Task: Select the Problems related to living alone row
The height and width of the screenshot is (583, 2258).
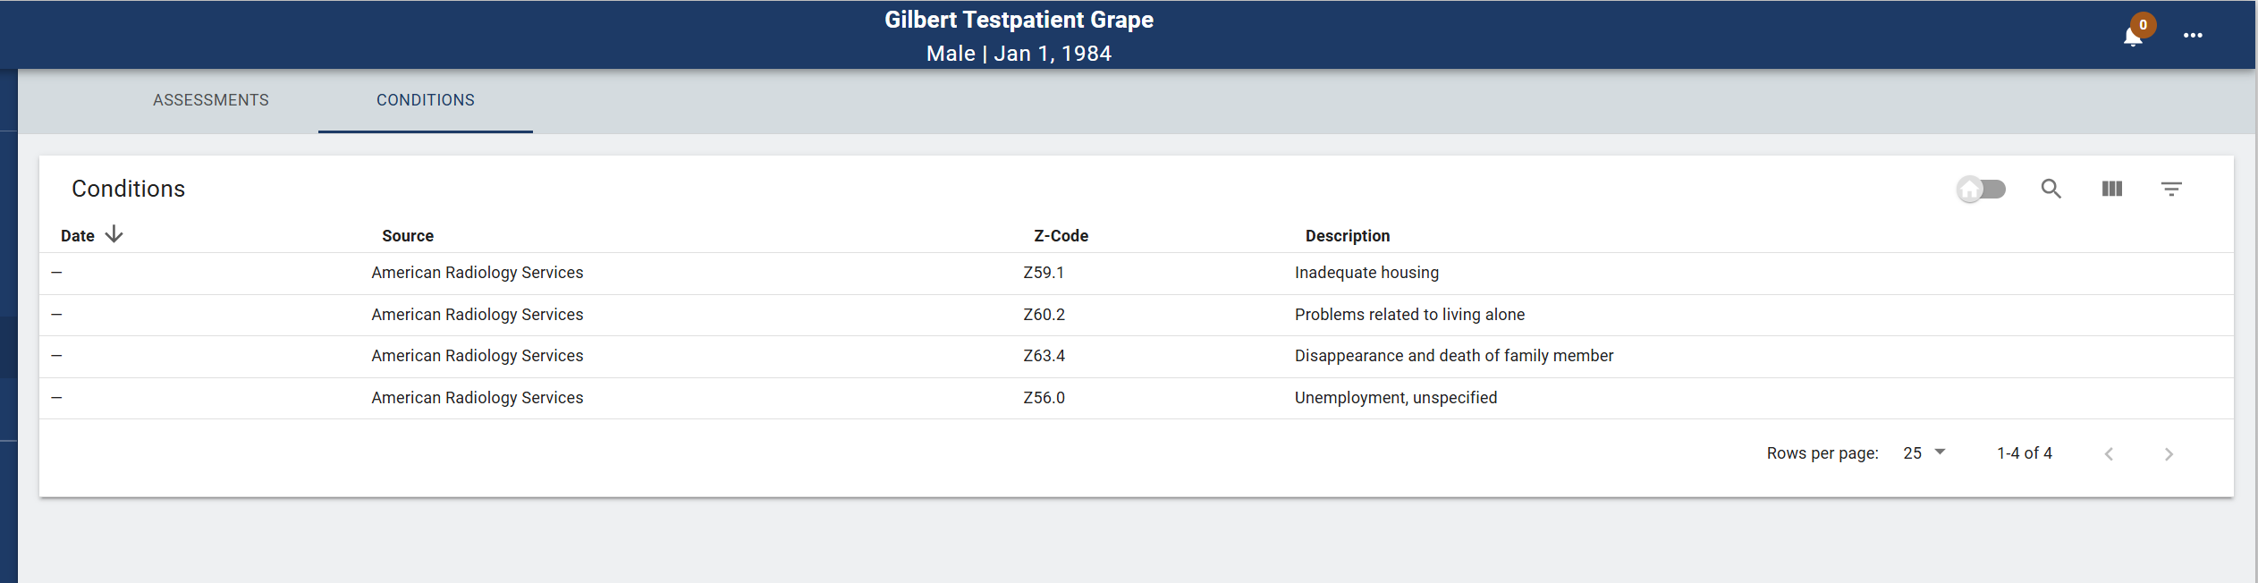Action: pos(1137,315)
